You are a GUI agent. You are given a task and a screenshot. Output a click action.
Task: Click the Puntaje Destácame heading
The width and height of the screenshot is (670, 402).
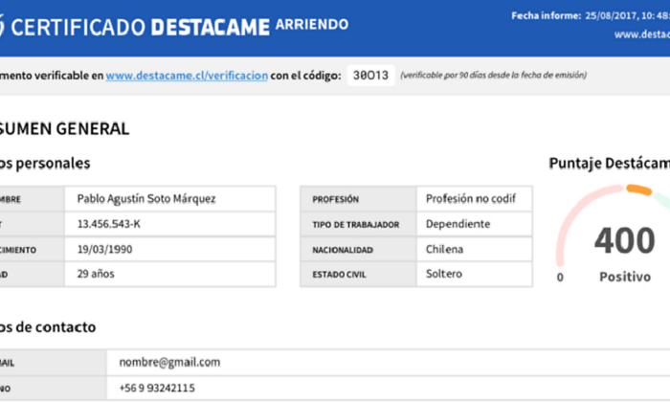tap(610, 163)
